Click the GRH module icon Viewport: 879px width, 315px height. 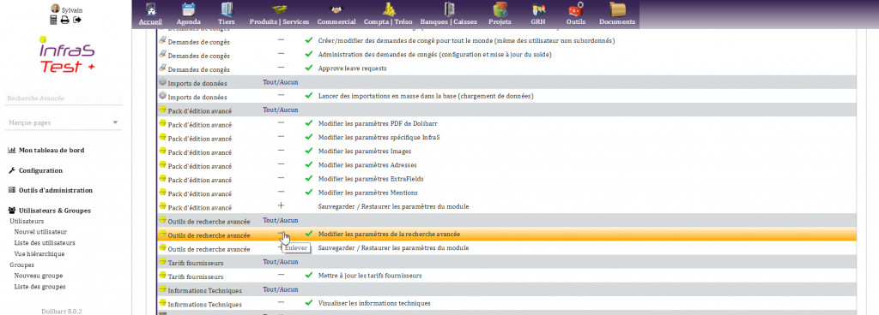point(538,9)
